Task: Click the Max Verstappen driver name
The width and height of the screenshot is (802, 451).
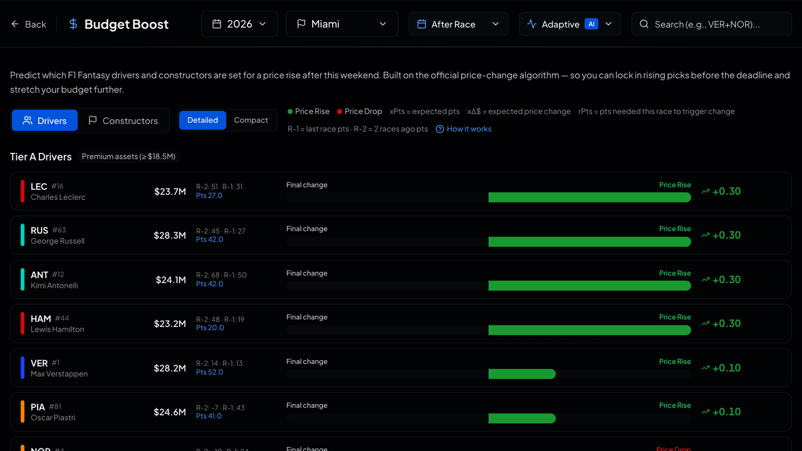Action: [60, 374]
